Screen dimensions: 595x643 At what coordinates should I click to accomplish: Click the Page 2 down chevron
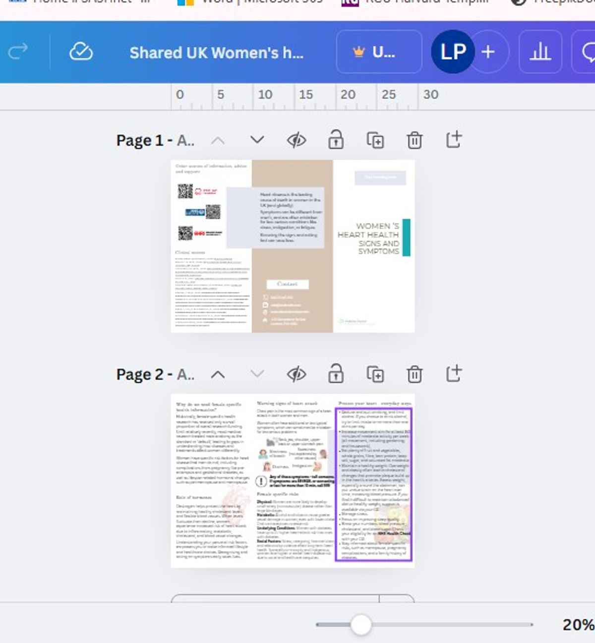(x=257, y=374)
